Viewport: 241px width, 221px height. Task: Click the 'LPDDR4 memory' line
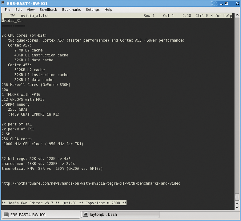tap(15, 104)
